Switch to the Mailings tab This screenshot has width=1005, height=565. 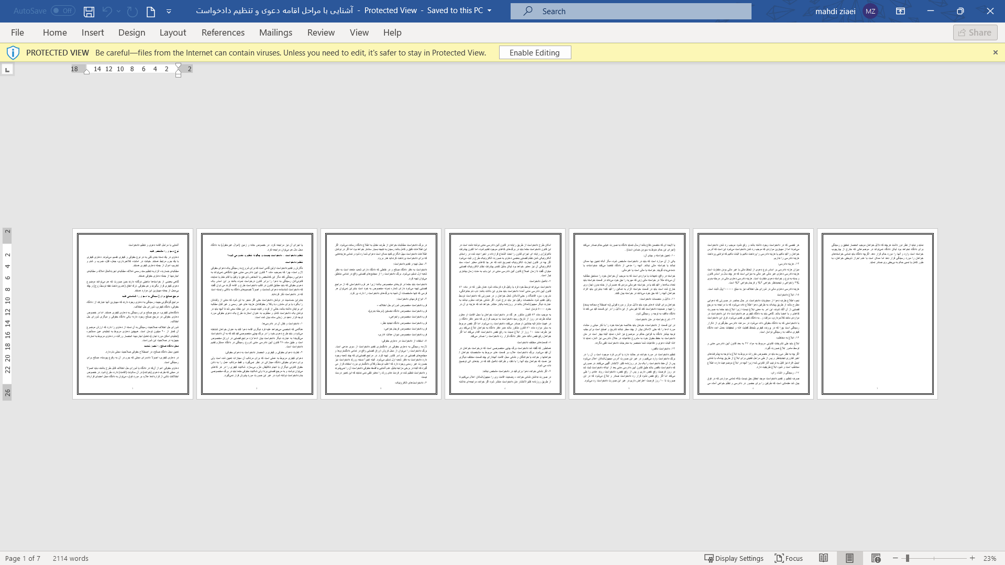point(275,32)
